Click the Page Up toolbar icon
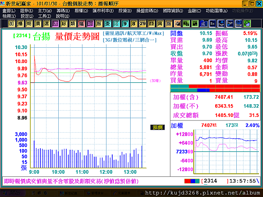This screenshot has height=197, width=263. pos(221,24)
